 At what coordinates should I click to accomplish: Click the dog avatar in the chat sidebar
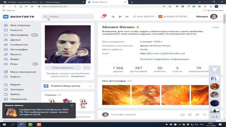[x=215, y=70]
